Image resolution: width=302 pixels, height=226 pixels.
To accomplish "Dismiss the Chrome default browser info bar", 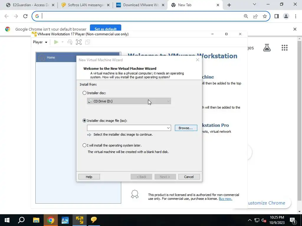I will tap(295, 29).
